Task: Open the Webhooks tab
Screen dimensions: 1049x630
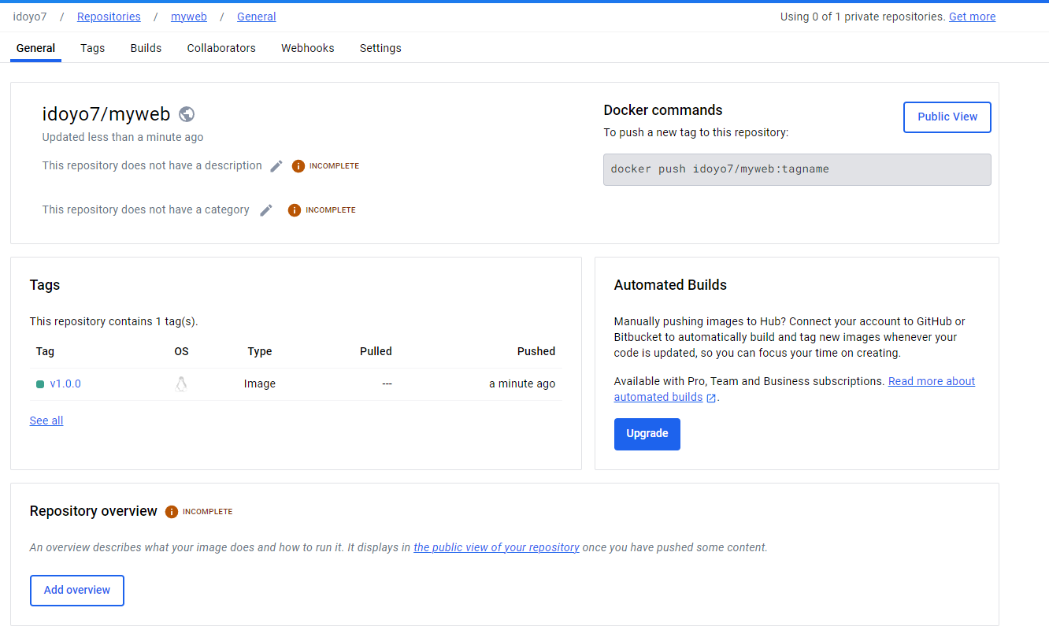Action: [308, 48]
